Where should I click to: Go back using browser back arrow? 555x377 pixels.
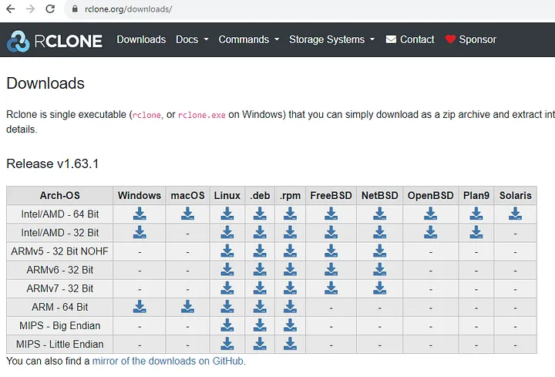pyautogui.click(x=11, y=8)
